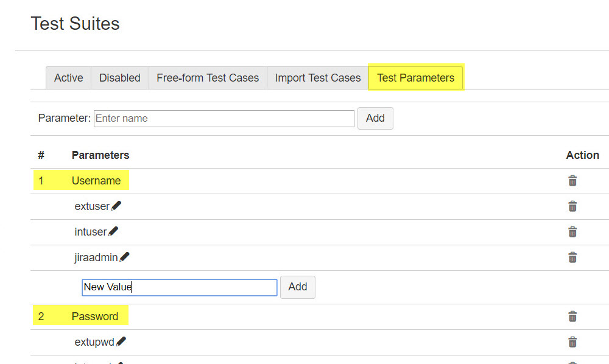Select the Username parameter name

tap(96, 181)
